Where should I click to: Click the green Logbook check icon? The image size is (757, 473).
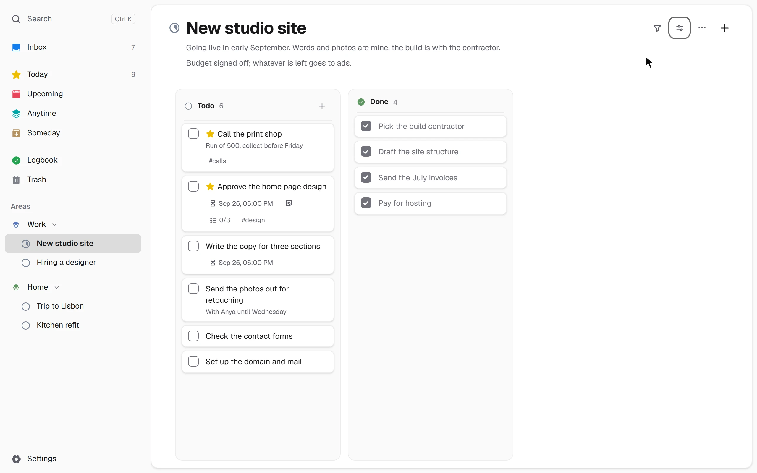[x=16, y=160]
